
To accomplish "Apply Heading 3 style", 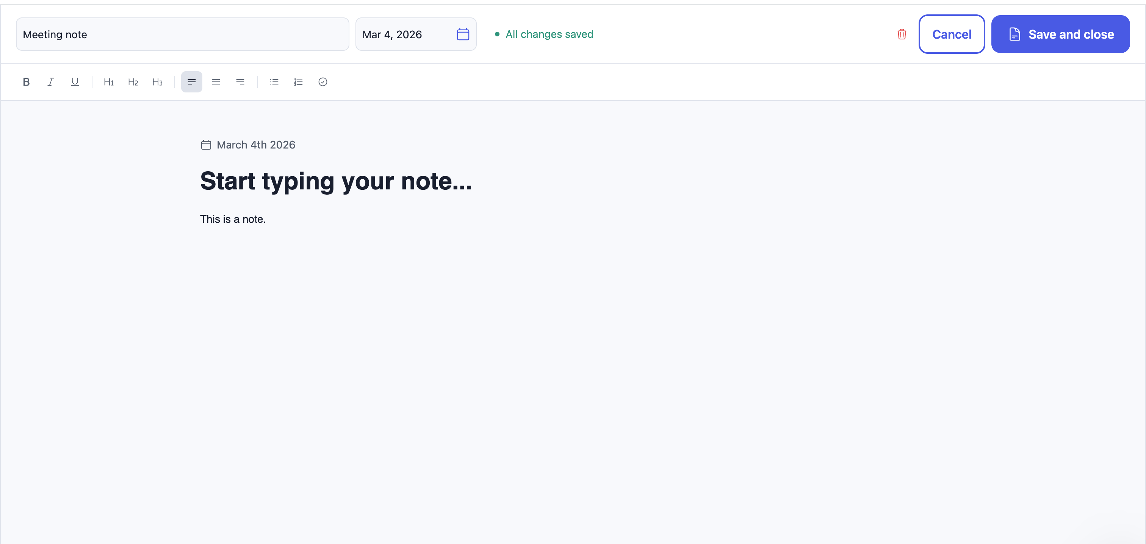I will [x=158, y=82].
